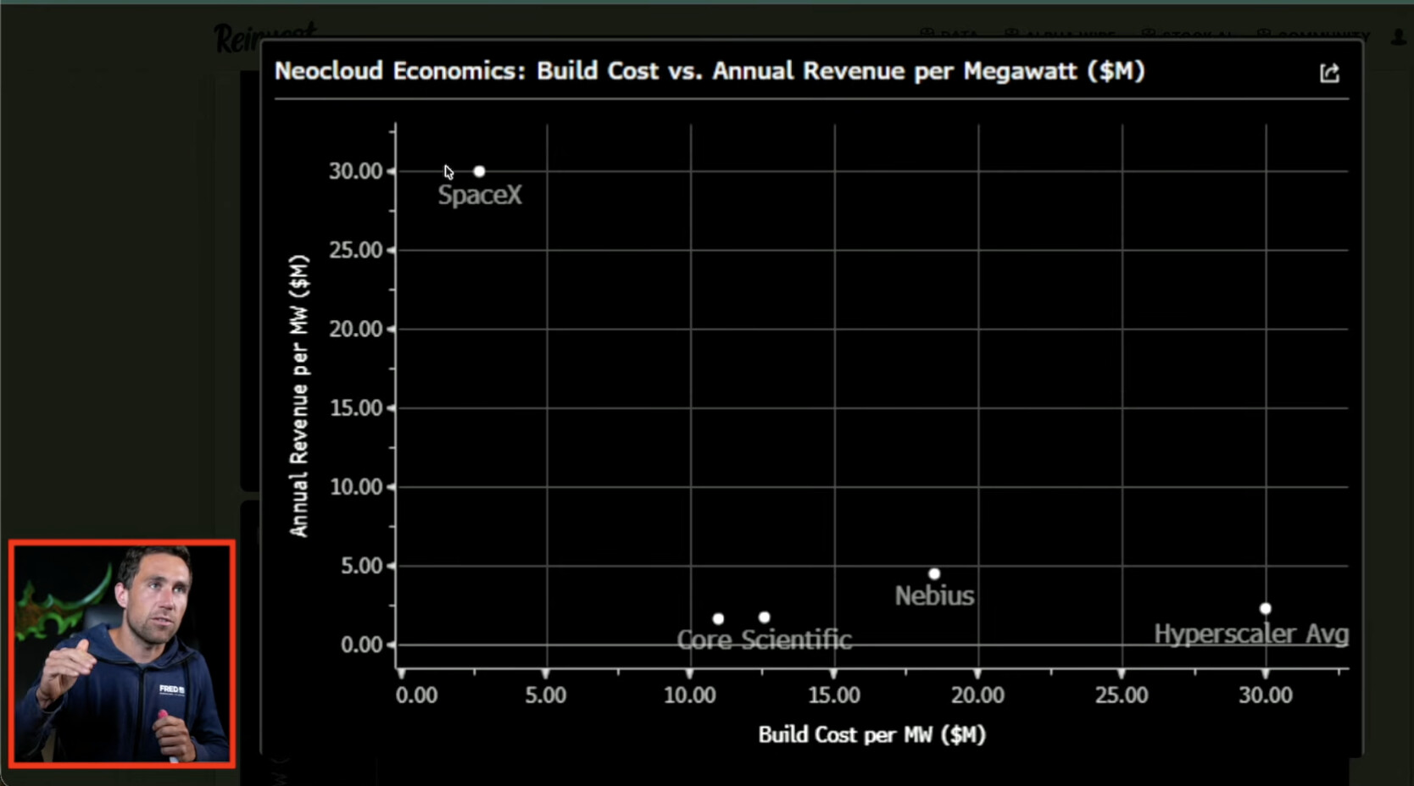1414x786 pixels.
Task: Click the "Core Scientific" point label
Action: pos(764,639)
